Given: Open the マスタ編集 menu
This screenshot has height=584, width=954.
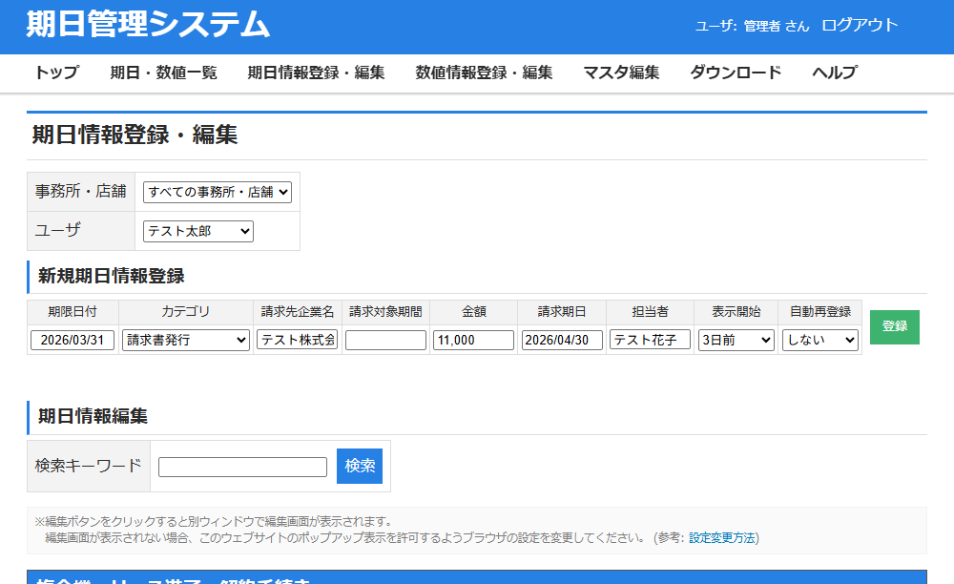Looking at the screenshot, I should [x=621, y=73].
